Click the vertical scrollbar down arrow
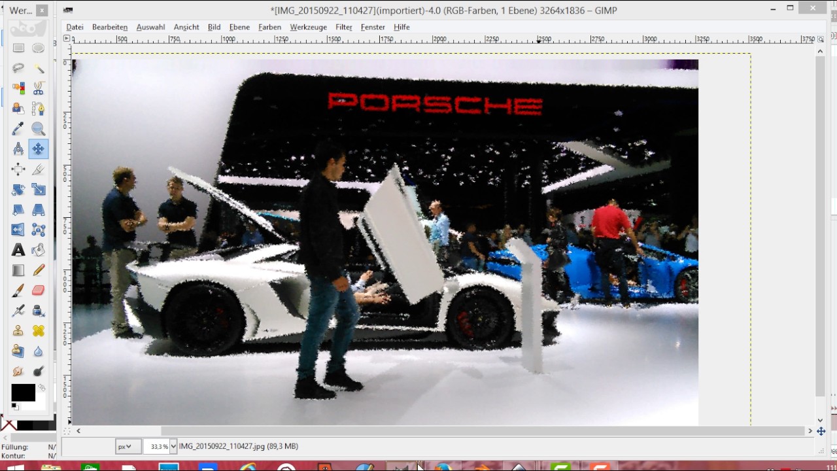837x471 pixels. point(821,421)
